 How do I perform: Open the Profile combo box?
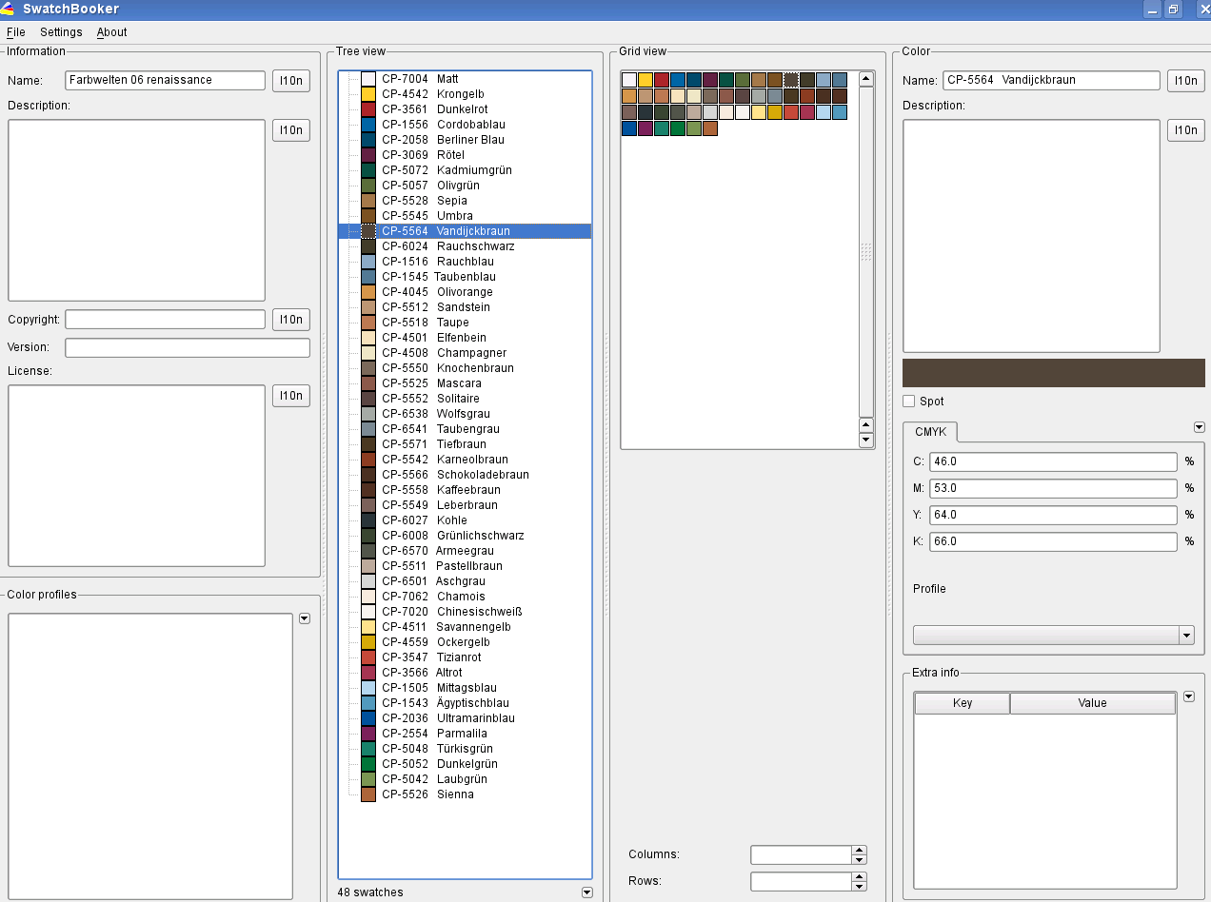coord(1053,635)
